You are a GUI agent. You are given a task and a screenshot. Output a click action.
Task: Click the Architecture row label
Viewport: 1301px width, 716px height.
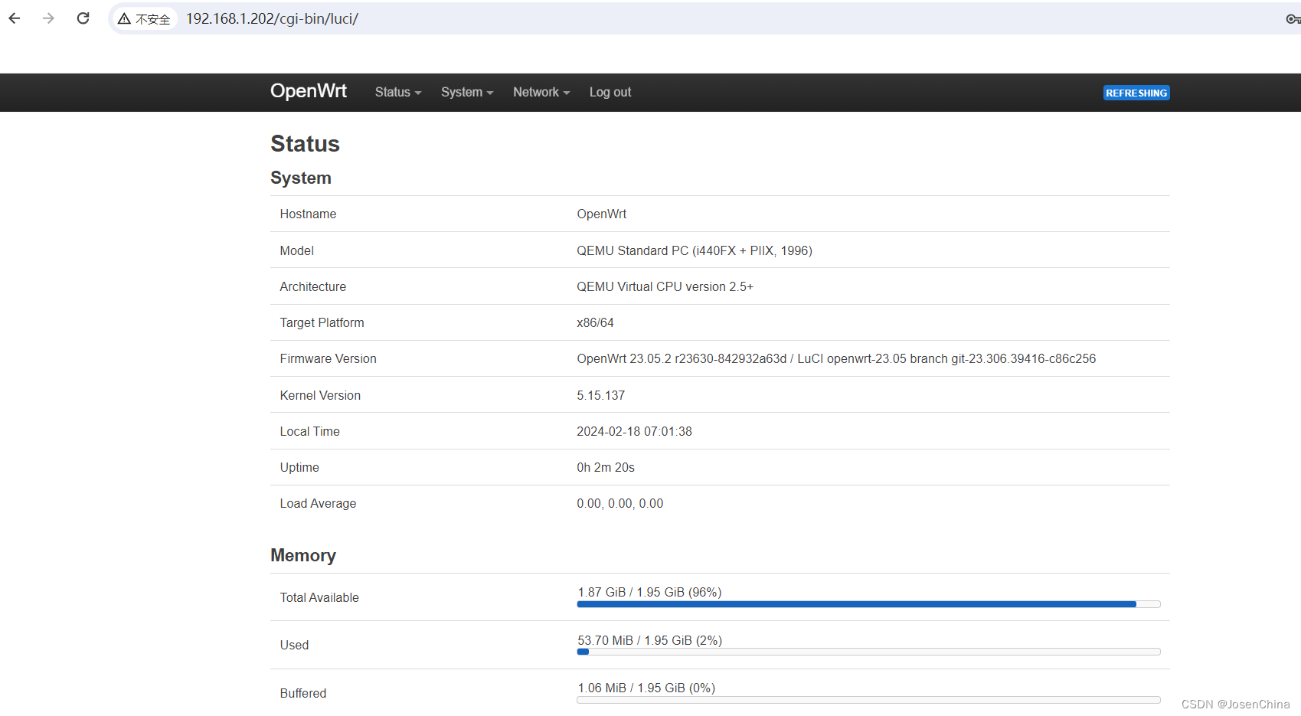(x=312, y=286)
